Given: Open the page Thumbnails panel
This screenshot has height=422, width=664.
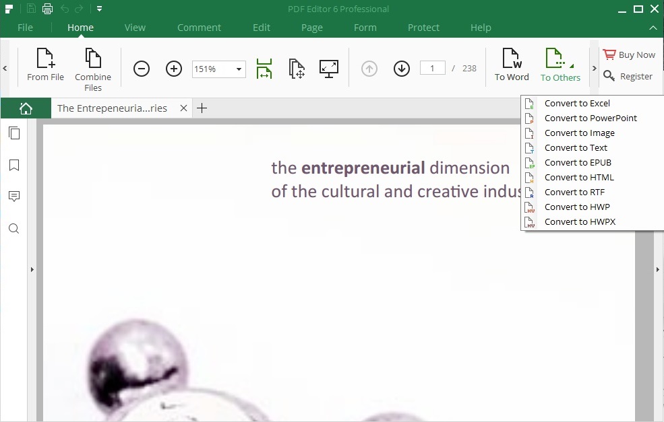Looking at the screenshot, I should coord(14,133).
